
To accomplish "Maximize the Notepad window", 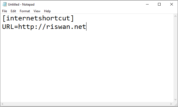I will pyautogui.click(x=159, y=4).
